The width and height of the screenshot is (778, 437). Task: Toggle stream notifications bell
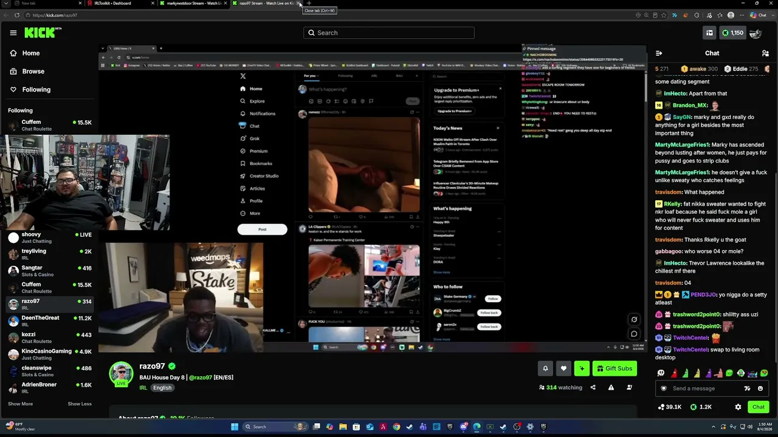tap(545, 368)
